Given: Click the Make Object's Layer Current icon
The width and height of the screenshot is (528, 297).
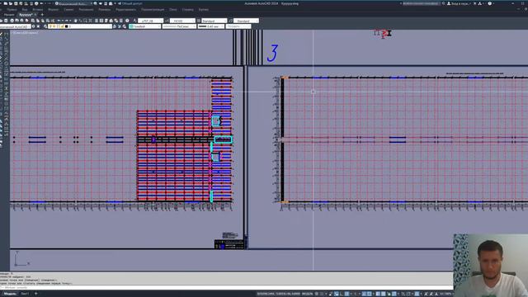Looking at the screenshot, I should click(x=115, y=26).
